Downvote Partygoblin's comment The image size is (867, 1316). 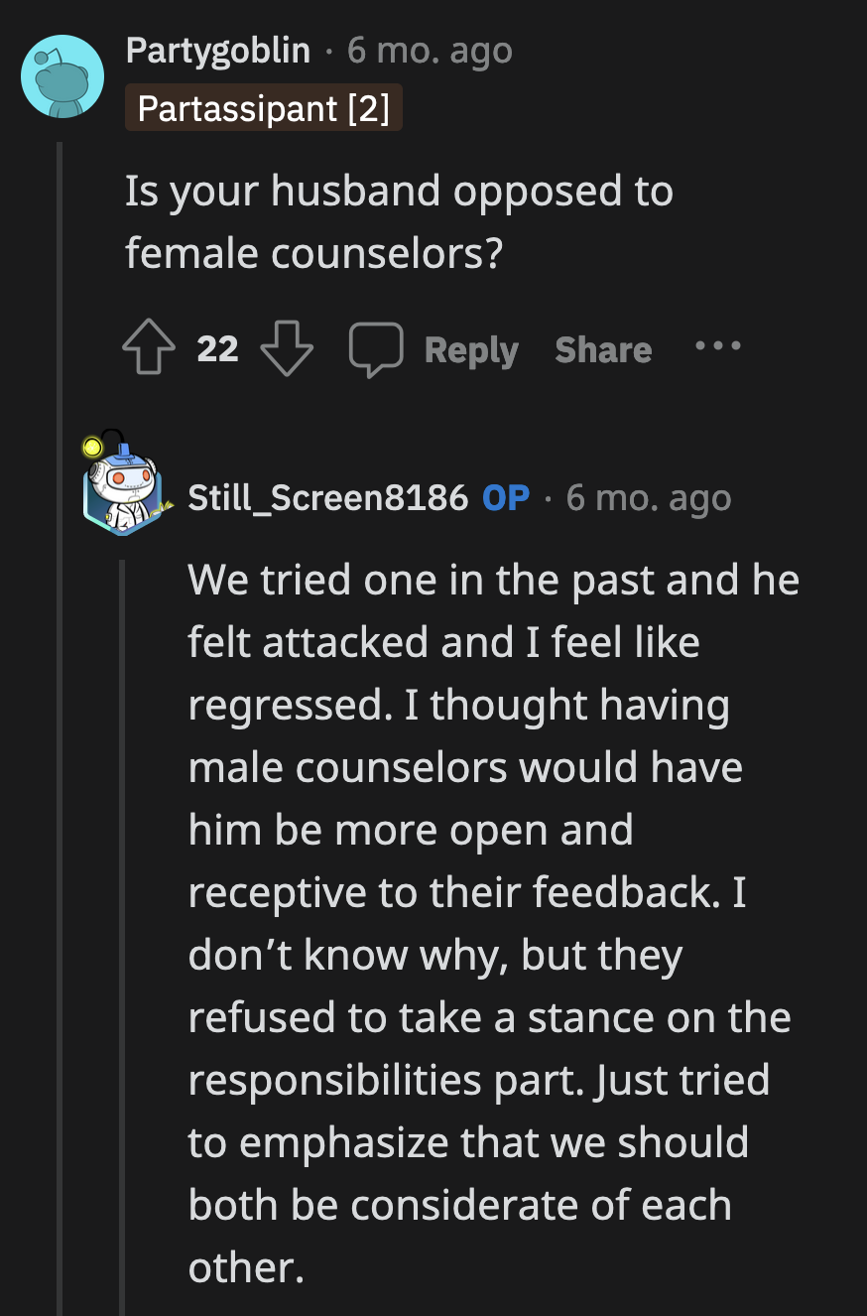coord(287,346)
